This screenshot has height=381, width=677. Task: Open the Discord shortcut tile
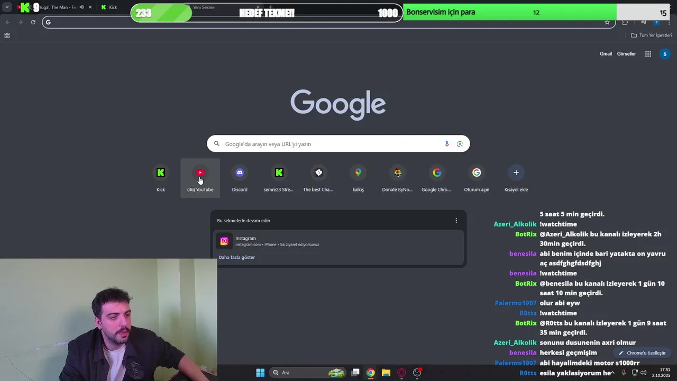[x=240, y=178]
